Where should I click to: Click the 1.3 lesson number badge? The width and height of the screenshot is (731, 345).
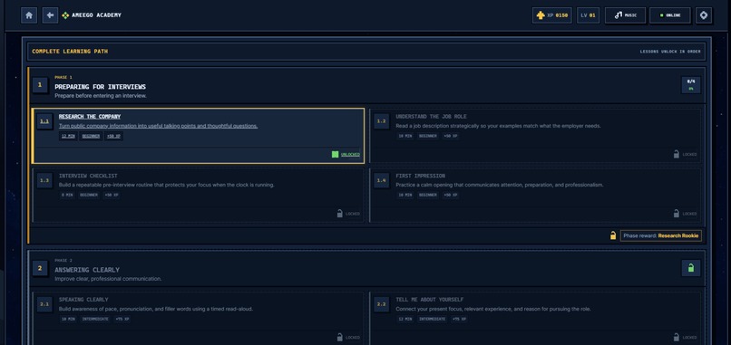[44, 180]
